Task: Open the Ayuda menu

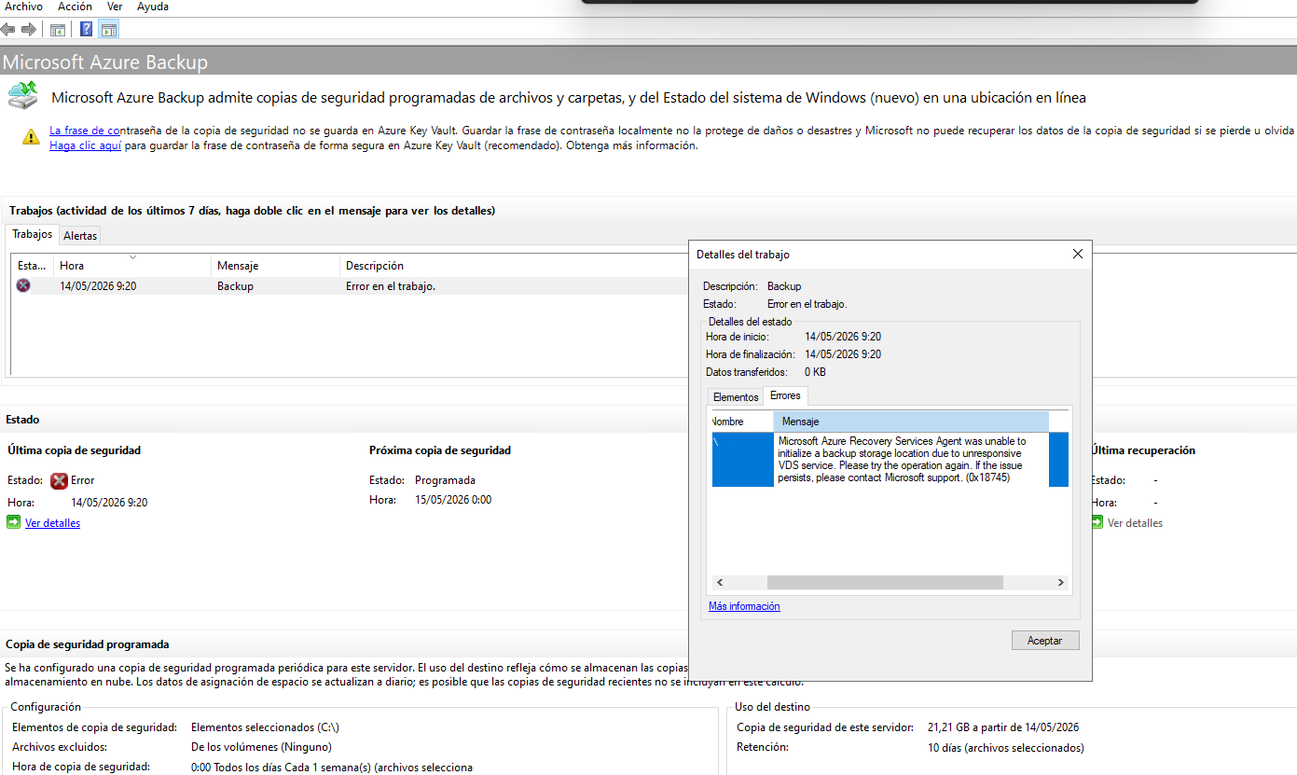Action: click(x=153, y=7)
